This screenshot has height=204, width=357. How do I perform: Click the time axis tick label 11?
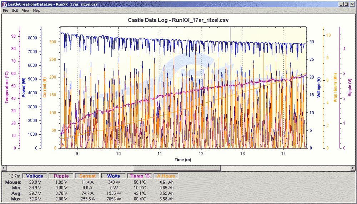point(160,154)
